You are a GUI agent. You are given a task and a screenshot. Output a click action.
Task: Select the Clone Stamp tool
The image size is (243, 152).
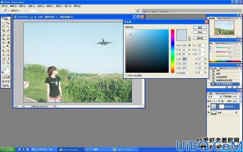coord(3,39)
